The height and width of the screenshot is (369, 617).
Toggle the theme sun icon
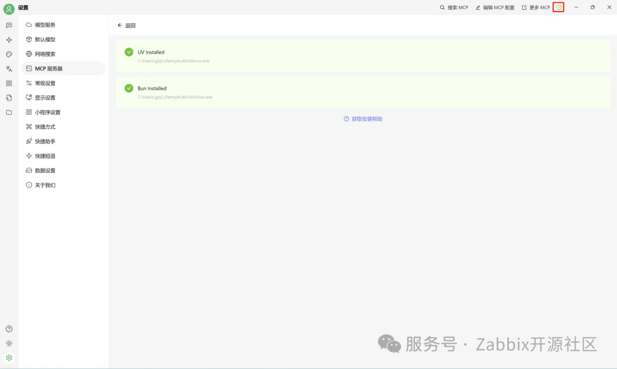pos(9,343)
